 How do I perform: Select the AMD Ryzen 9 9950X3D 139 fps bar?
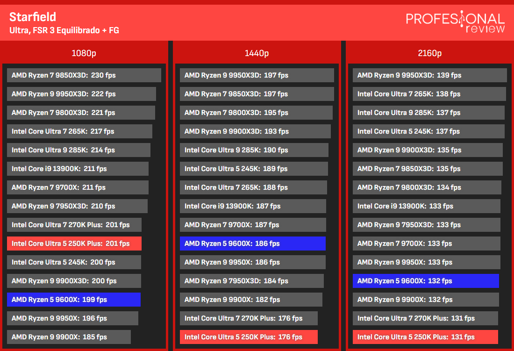[430, 75]
